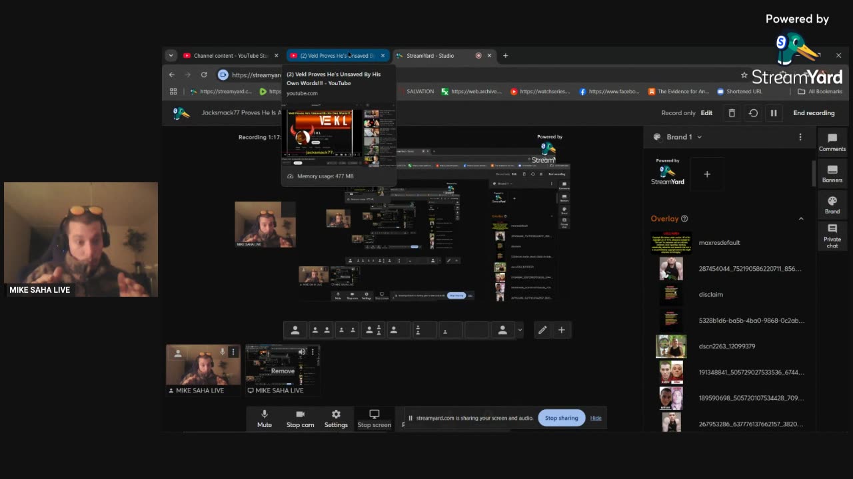
Task: Open the Private chat panel
Action: point(832,236)
